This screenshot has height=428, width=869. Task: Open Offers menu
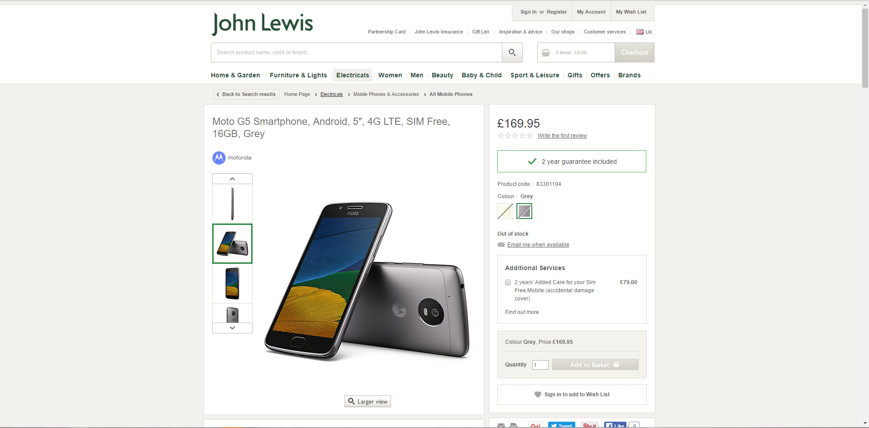[x=600, y=75]
